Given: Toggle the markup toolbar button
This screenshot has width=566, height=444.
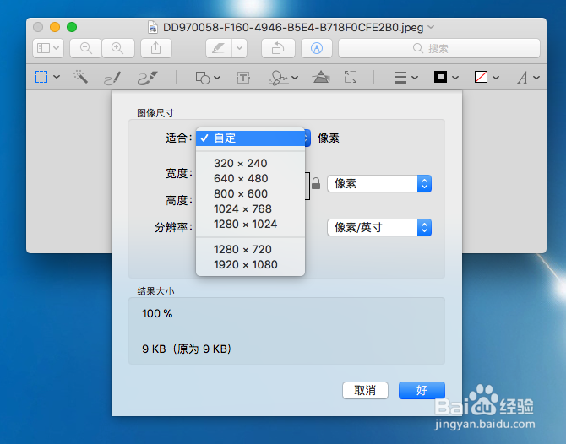Looking at the screenshot, I should [317, 48].
